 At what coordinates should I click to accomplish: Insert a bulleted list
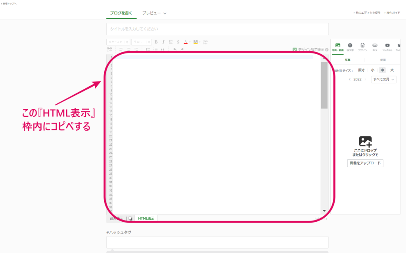(148, 49)
